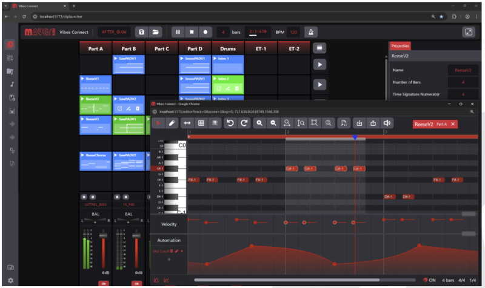Click the undo arrow in editor toolbar
The width and height of the screenshot is (485, 288).
pyautogui.click(x=230, y=123)
